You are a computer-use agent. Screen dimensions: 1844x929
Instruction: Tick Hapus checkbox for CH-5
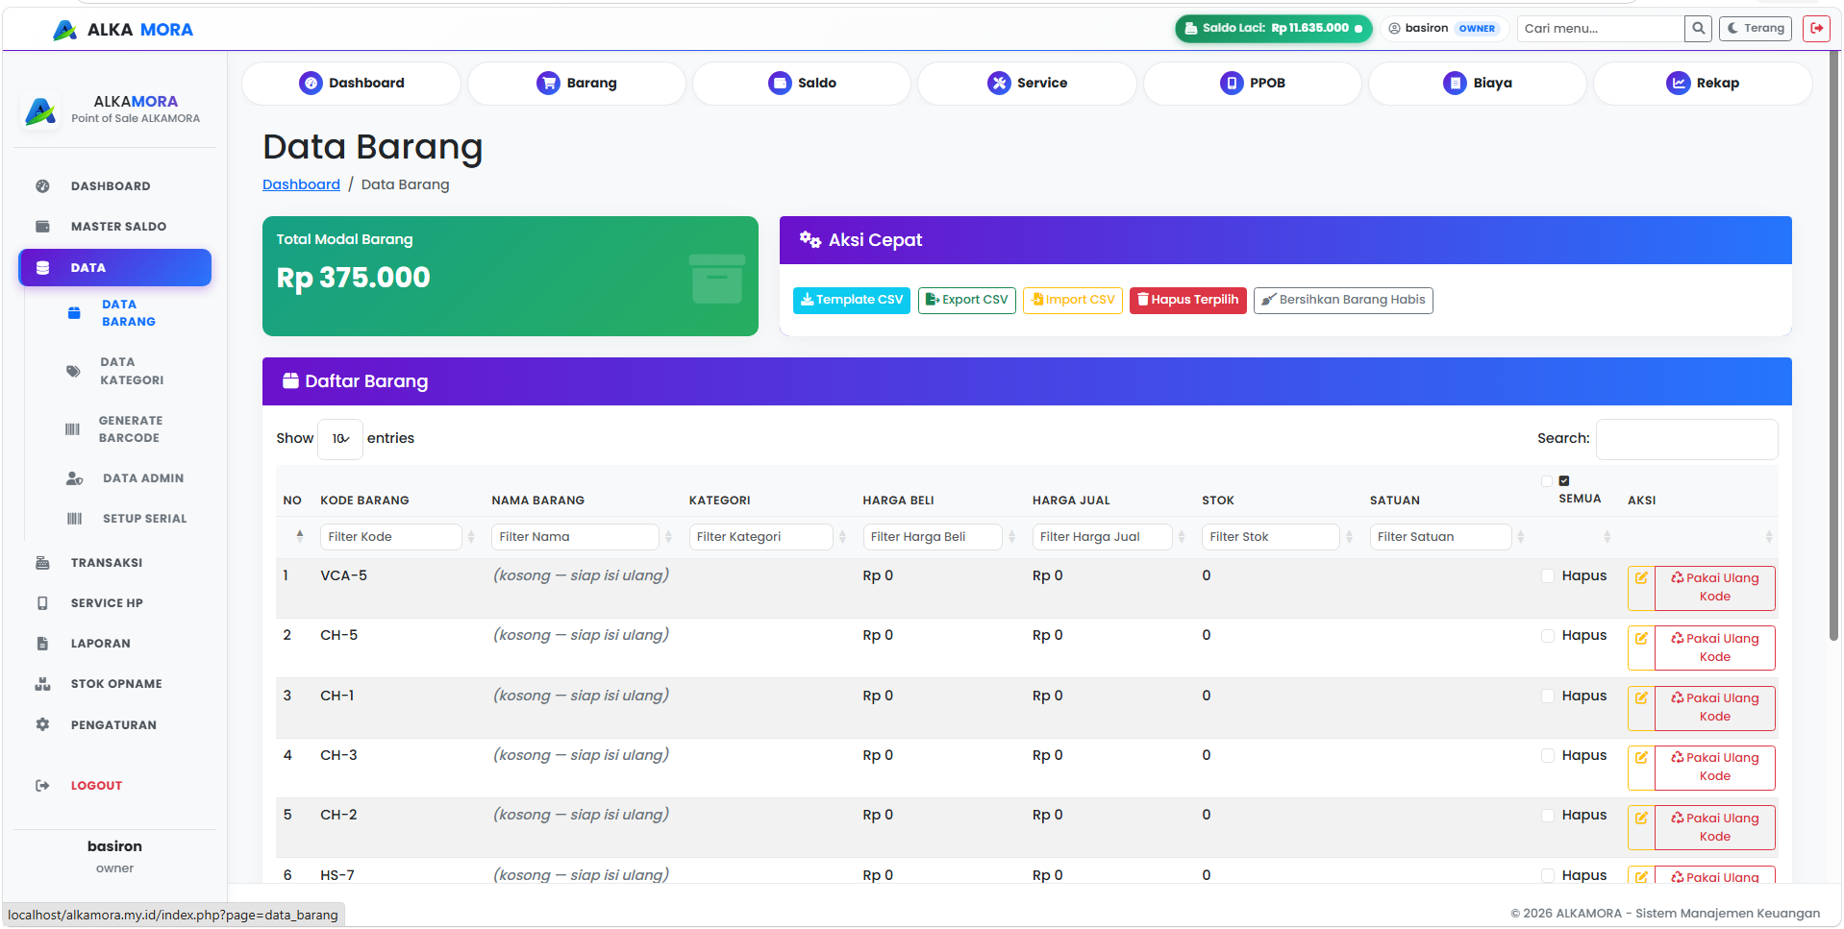(x=1547, y=635)
